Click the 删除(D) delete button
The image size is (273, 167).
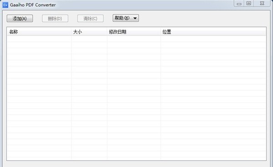tap(55, 19)
